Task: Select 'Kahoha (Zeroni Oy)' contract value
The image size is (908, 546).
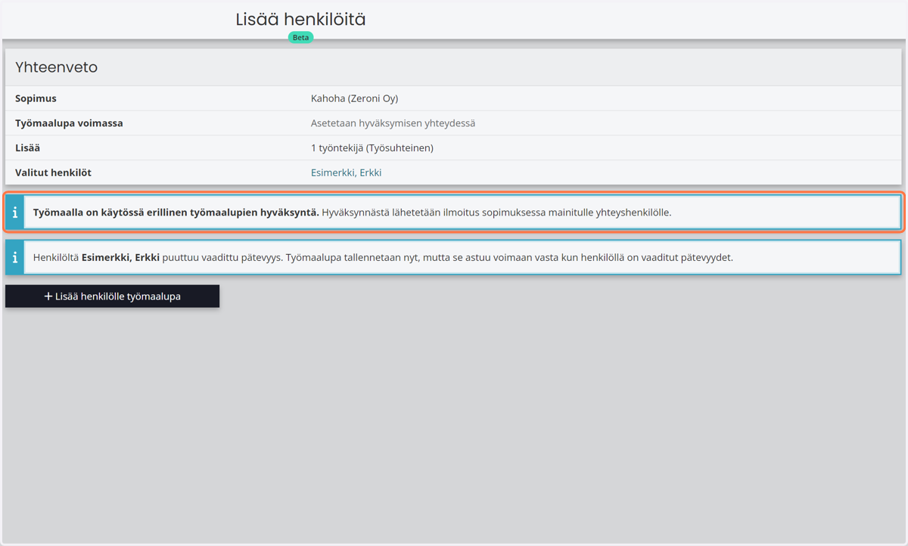Action: tap(354, 98)
